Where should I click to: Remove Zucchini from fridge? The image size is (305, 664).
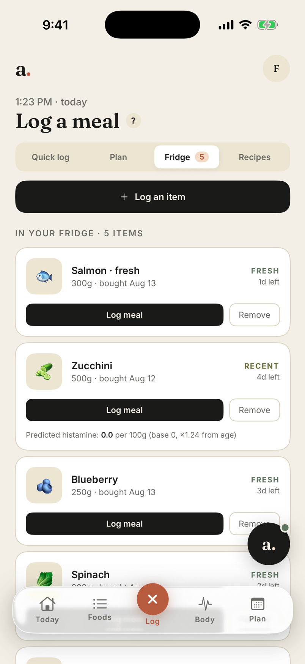(x=255, y=410)
